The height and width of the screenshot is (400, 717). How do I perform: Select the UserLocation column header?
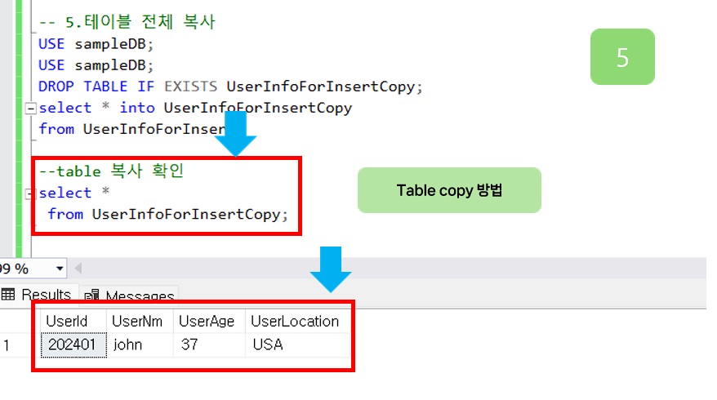[298, 322]
